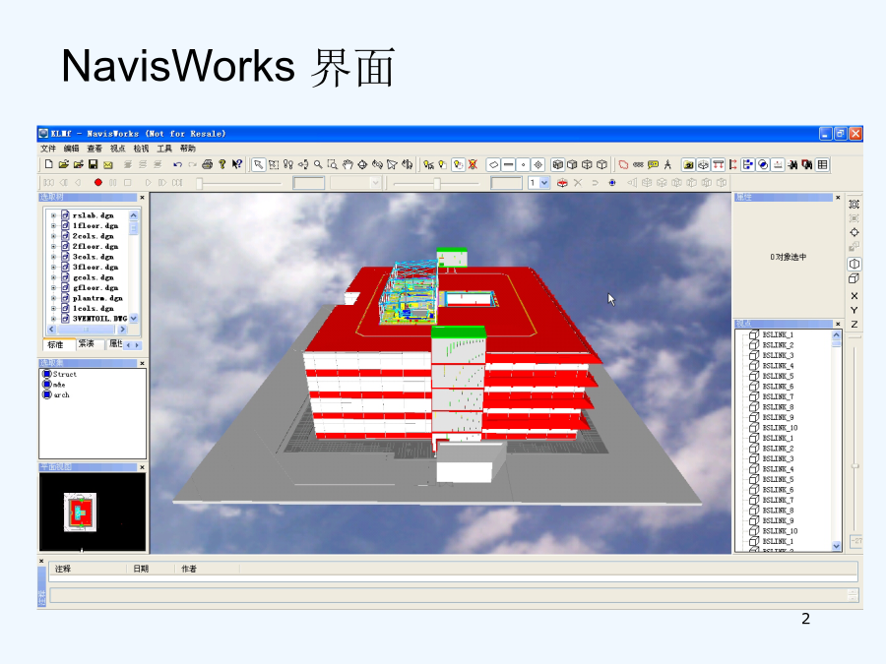Select the Walk footprints navigation tool
Viewport: 886px width, 664px height.
pos(288,164)
